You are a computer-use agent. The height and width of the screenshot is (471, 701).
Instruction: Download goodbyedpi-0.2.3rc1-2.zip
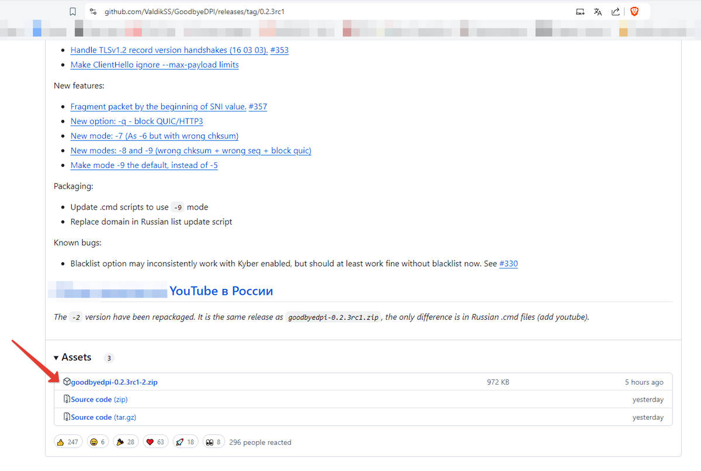114,382
